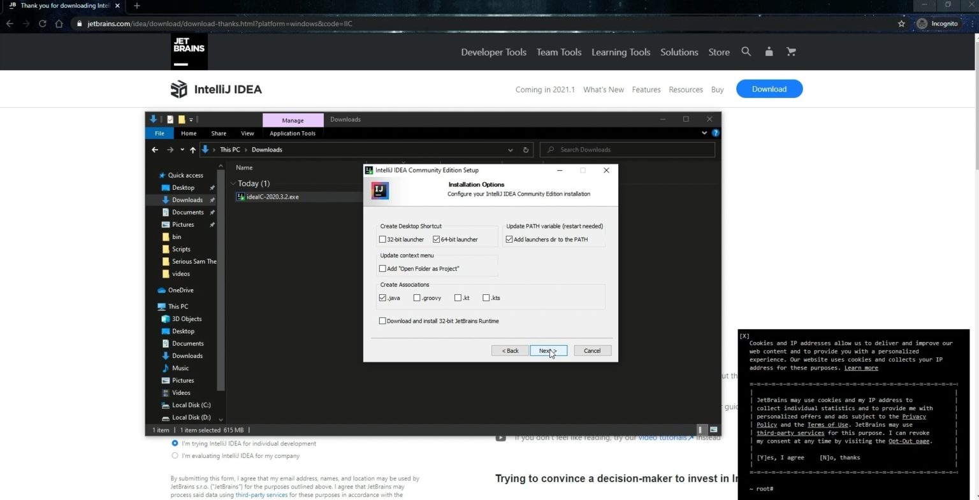The width and height of the screenshot is (979, 500).
Task: Open a new browser tab with the plus
Action: tap(136, 6)
